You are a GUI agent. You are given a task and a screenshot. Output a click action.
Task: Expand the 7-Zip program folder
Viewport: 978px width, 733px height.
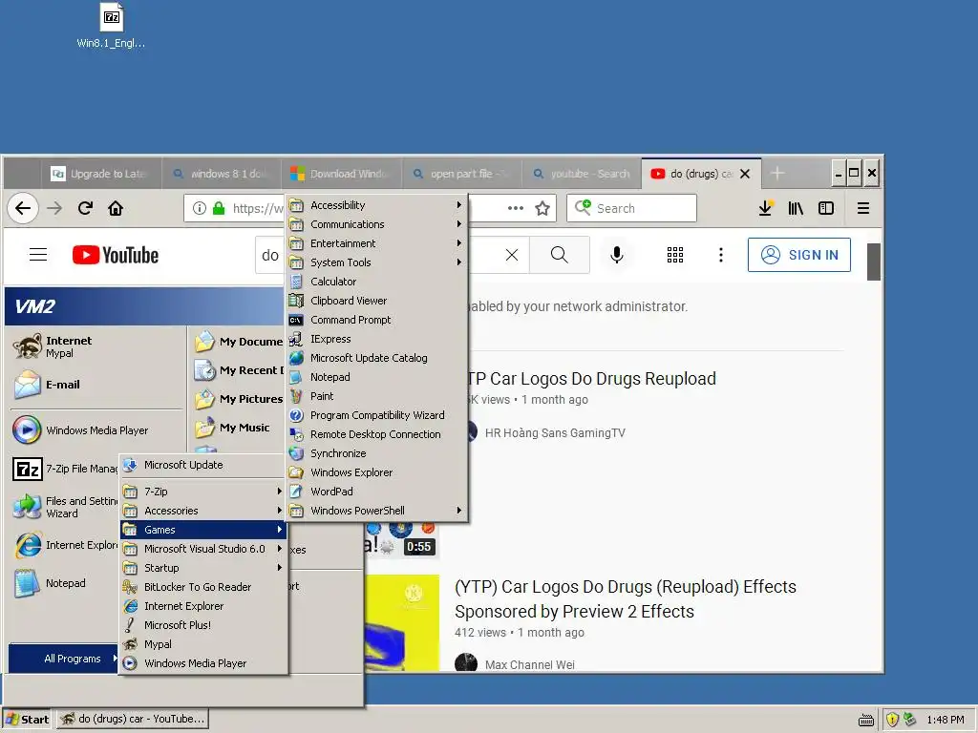pyautogui.click(x=203, y=492)
